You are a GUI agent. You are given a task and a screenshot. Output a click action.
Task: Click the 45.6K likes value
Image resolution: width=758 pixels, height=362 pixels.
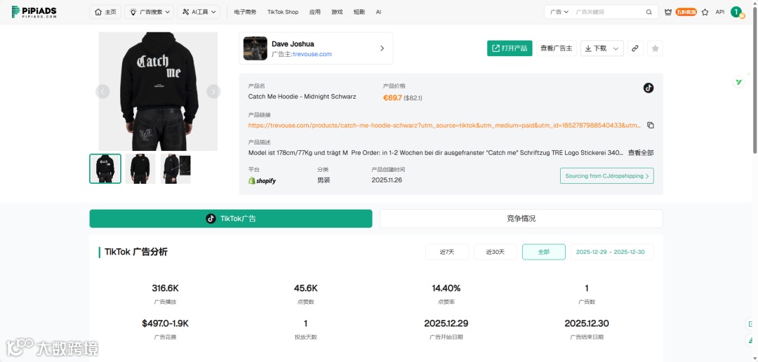point(305,288)
